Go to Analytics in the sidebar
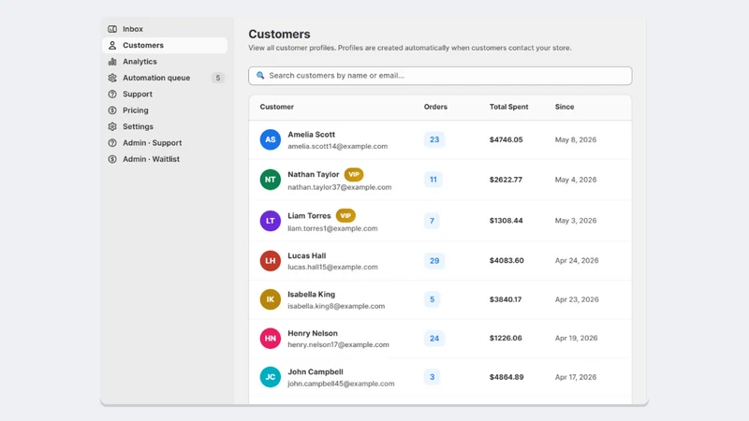 pyautogui.click(x=165, y=62)
